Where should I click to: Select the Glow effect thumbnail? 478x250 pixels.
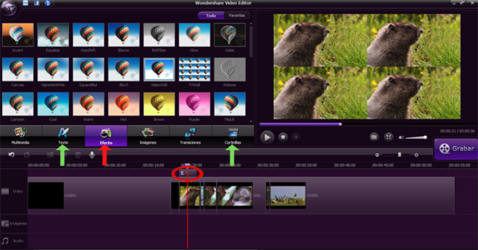click(x=195, y=35)
